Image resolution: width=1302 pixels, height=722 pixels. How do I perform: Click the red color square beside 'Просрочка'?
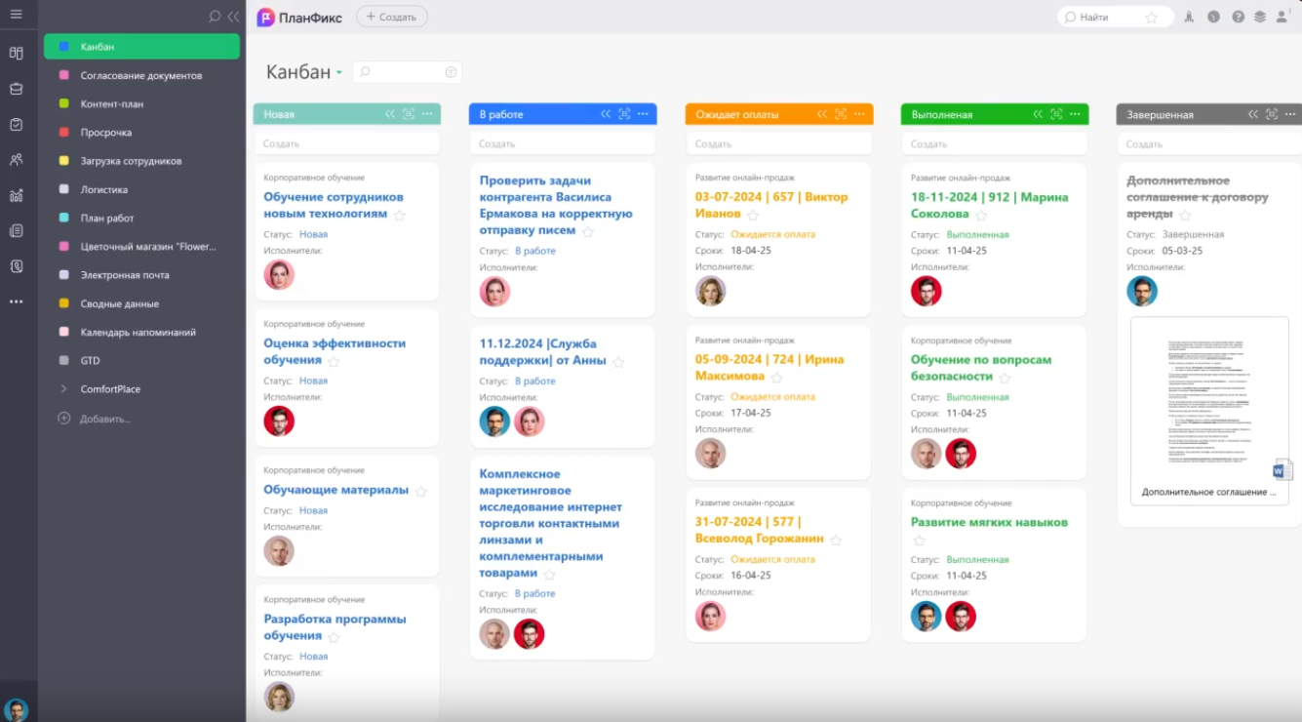click(x=63, y=133)
